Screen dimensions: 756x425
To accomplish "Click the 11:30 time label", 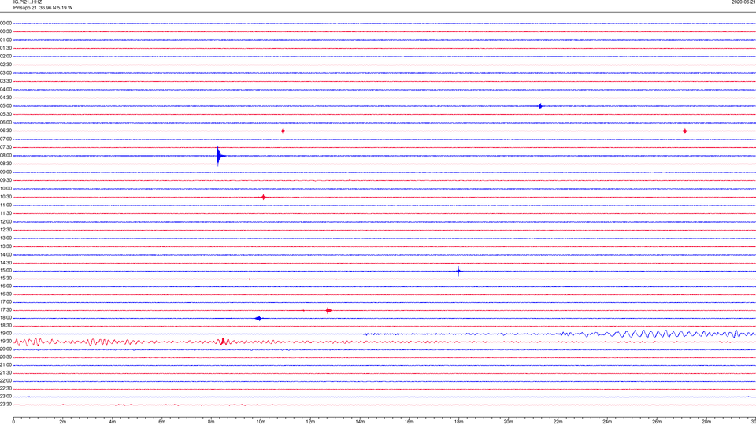I will 6,213.
